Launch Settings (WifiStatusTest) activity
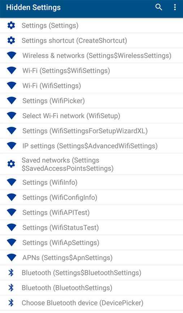The width and height of the screenshot is (183, 313). click(92, 228)
